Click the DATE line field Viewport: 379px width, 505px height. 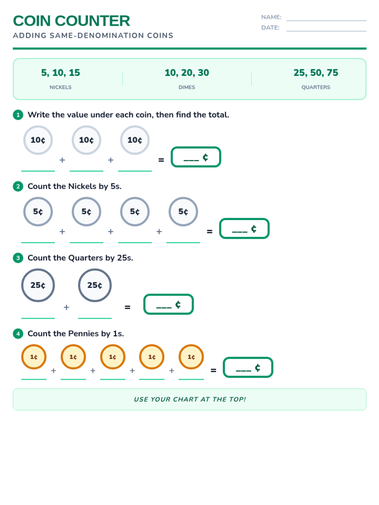(326, 28)
